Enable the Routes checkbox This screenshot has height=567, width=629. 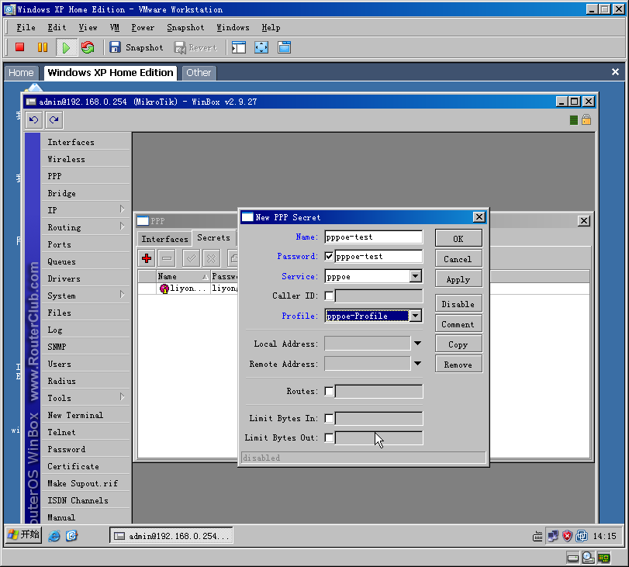pyautogui.click(x=329, y=391)
